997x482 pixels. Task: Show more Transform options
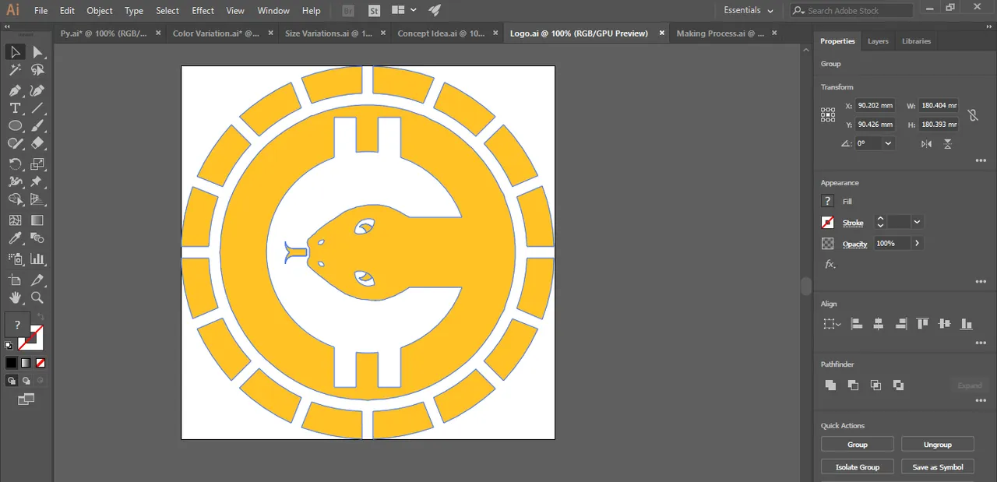pos(981,161)
